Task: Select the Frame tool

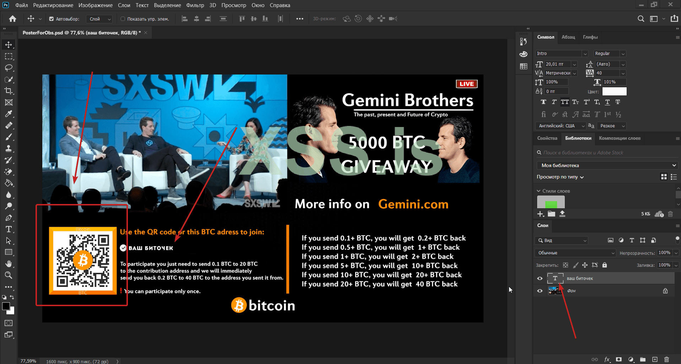Action: tap(9, 103)
